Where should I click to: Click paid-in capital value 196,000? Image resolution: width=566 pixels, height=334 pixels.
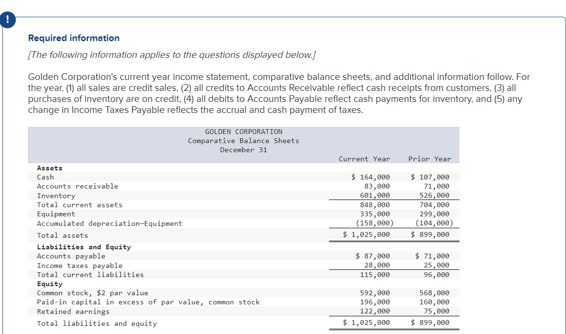pyautogui.click(x=375, y=302)
